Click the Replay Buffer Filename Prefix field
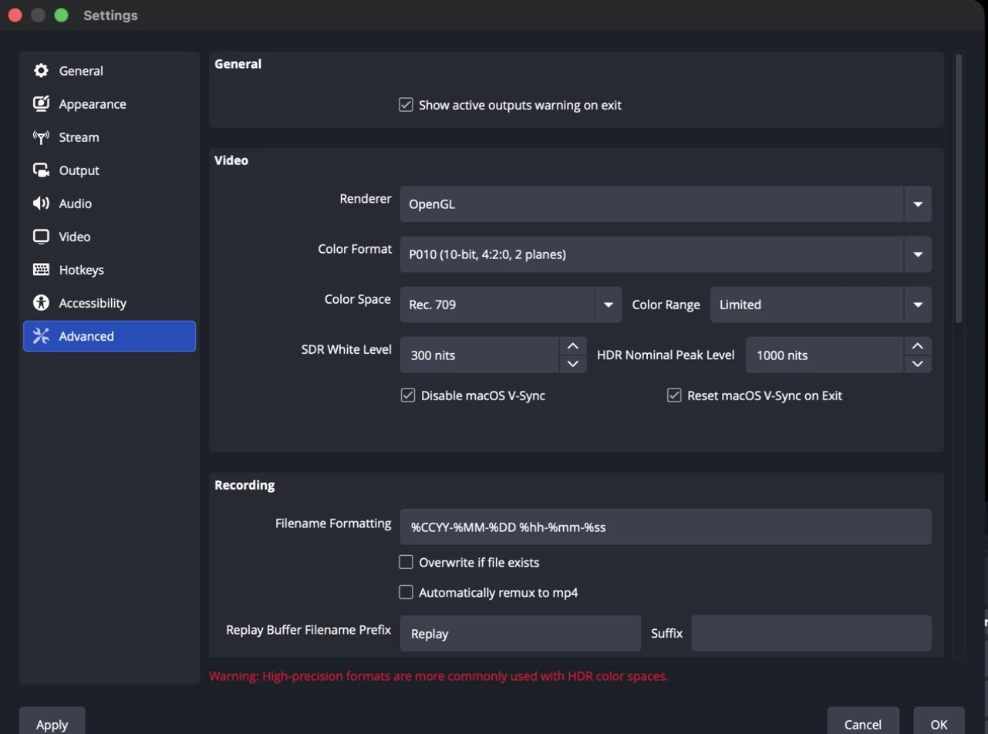The height and width of the screenshot is (734, 988). [521, 633]
